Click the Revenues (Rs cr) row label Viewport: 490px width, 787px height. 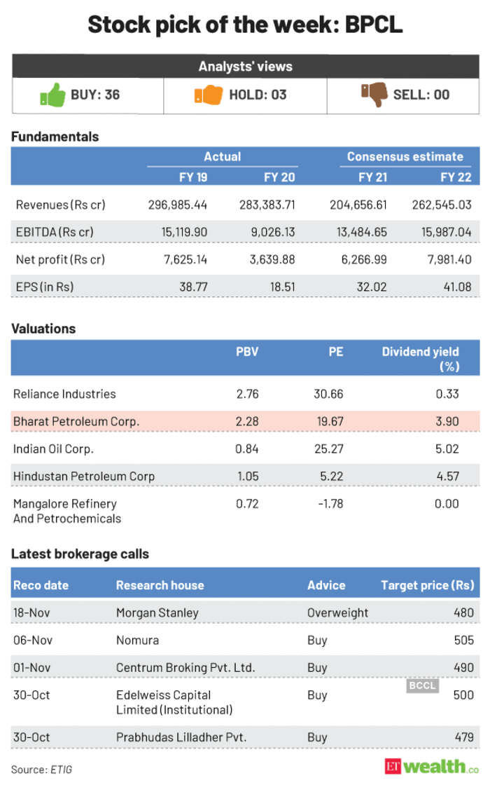pos(60,205)
